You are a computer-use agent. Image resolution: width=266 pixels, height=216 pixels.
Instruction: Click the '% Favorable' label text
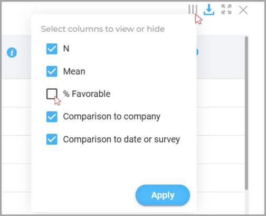87,94
